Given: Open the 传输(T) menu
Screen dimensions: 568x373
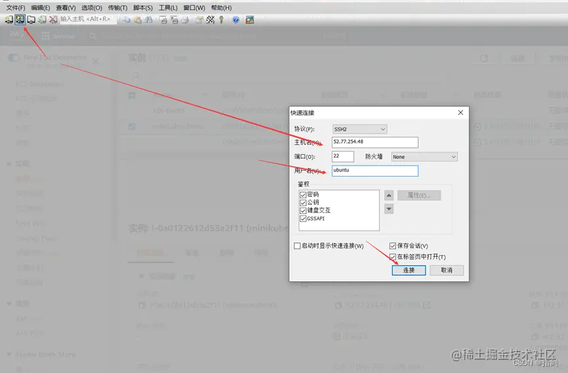Looking at the screenshot, I should [x=118, y=8].
